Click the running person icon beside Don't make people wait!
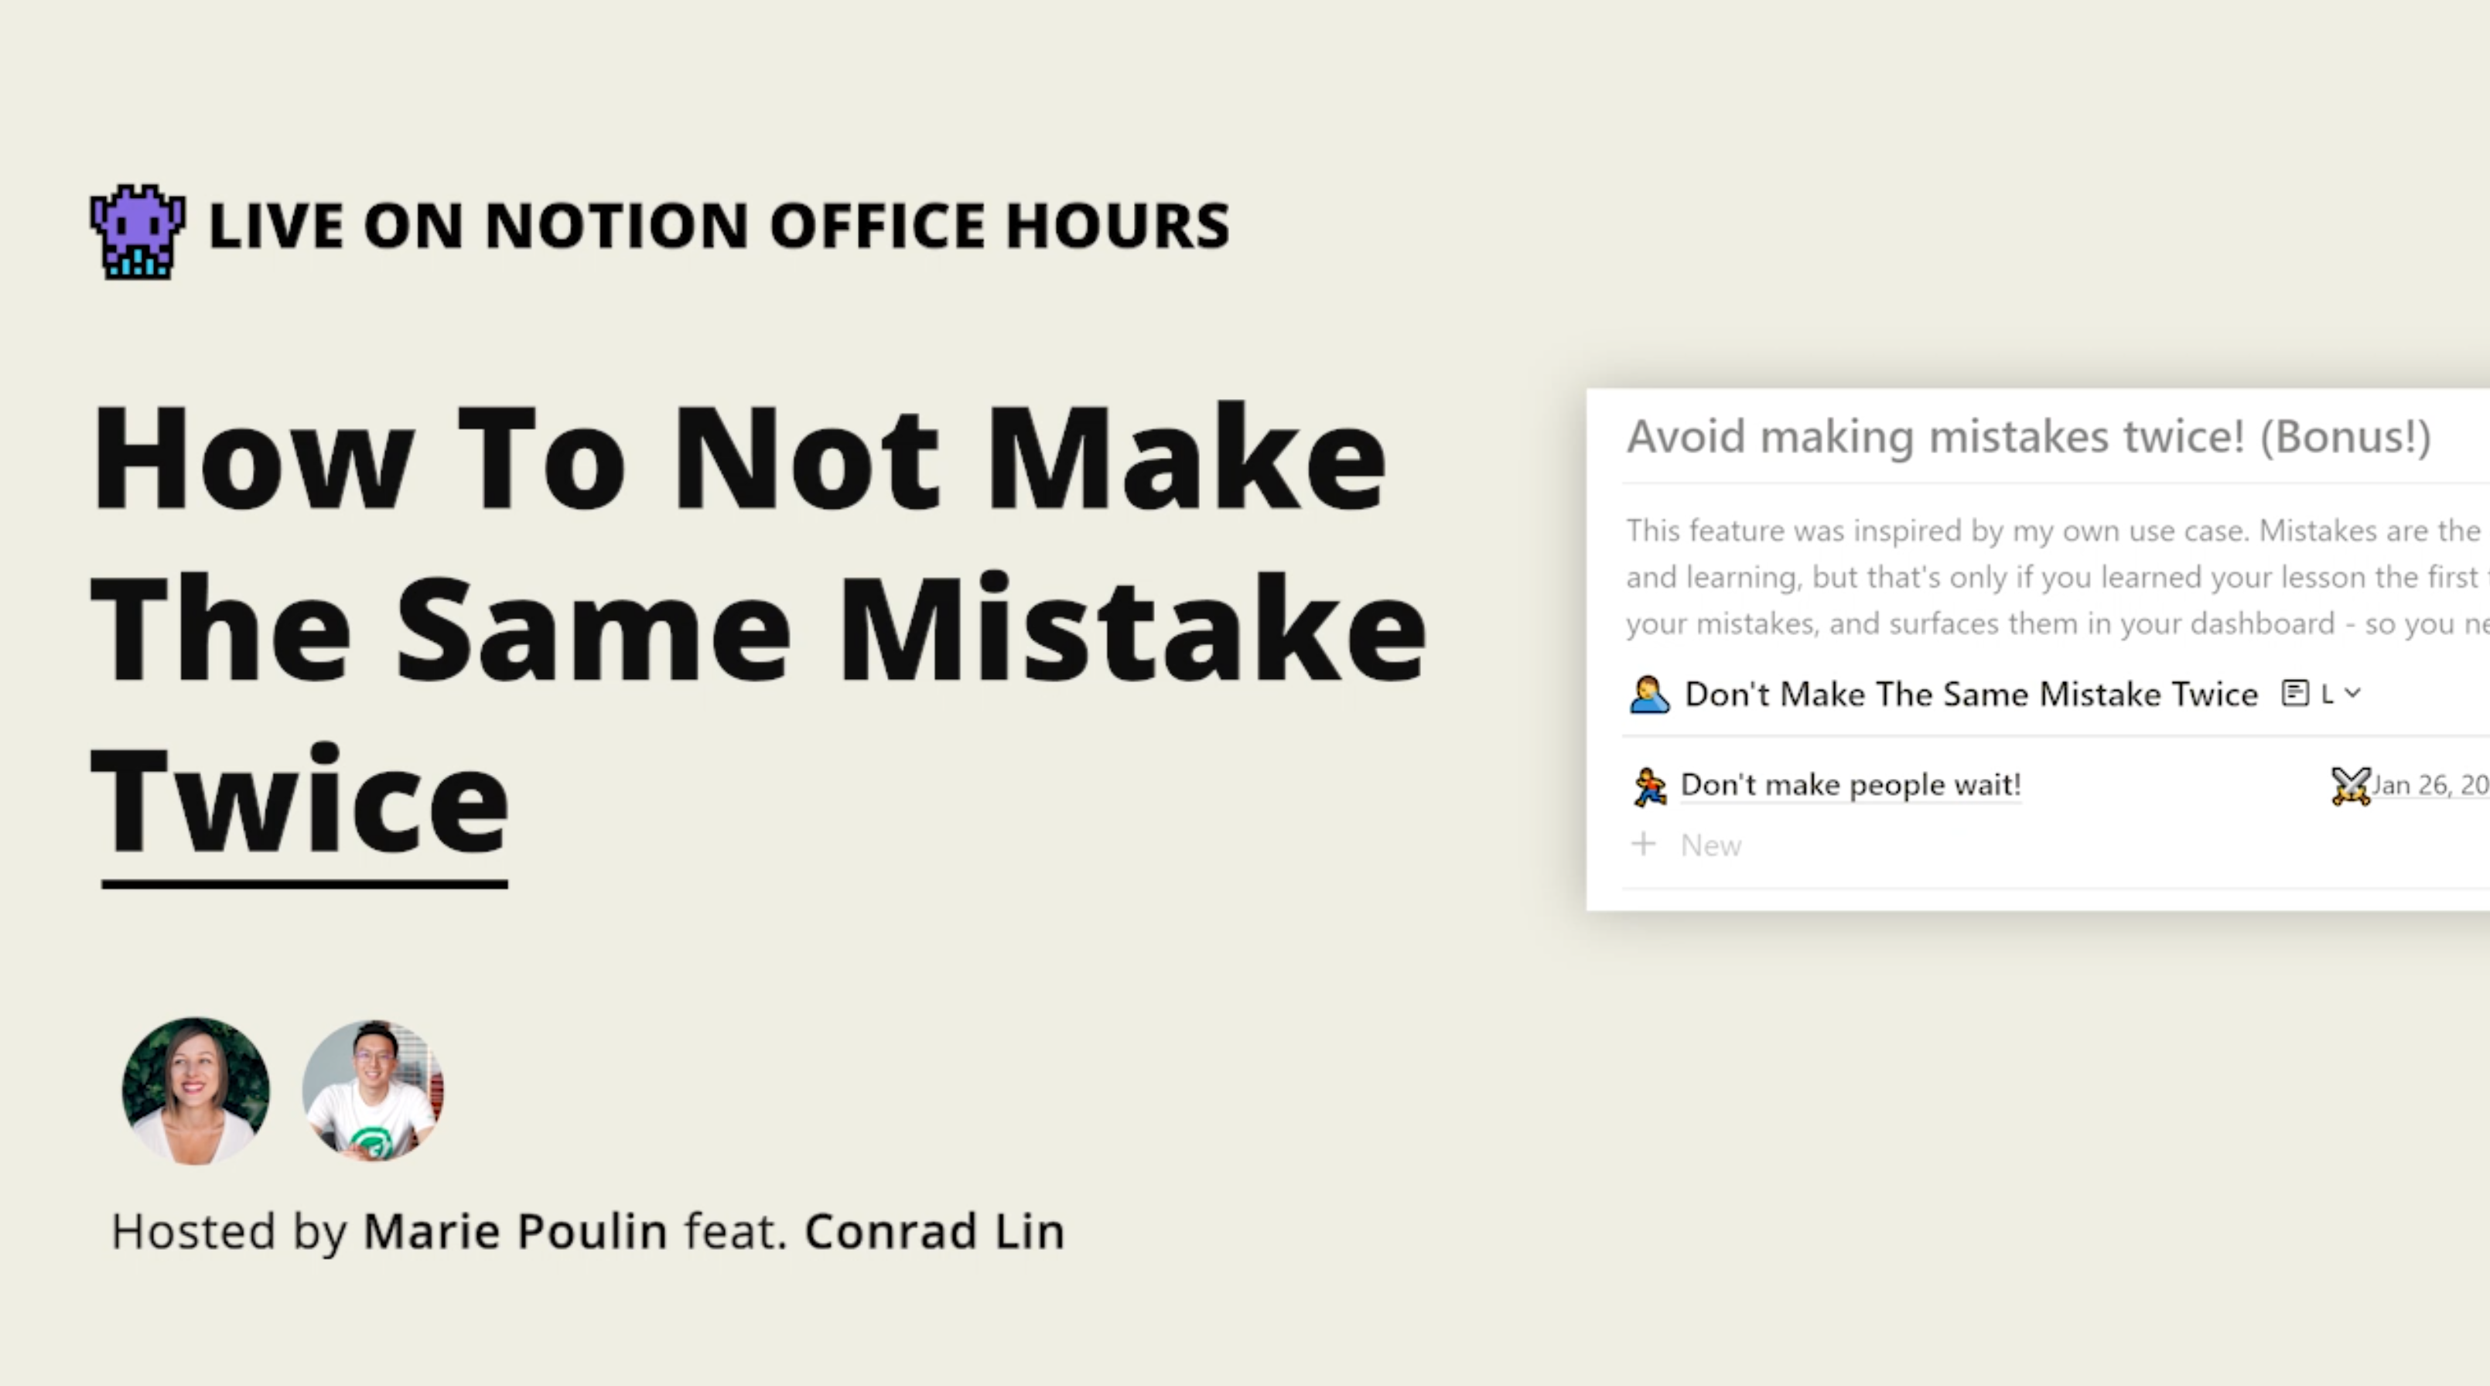This screenshot has width=2490, height=1386. click(x=1649, y=786)
